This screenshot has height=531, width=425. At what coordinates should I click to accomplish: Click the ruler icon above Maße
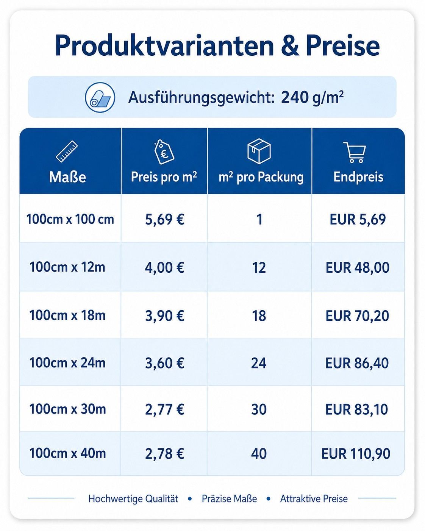[67, 151]
